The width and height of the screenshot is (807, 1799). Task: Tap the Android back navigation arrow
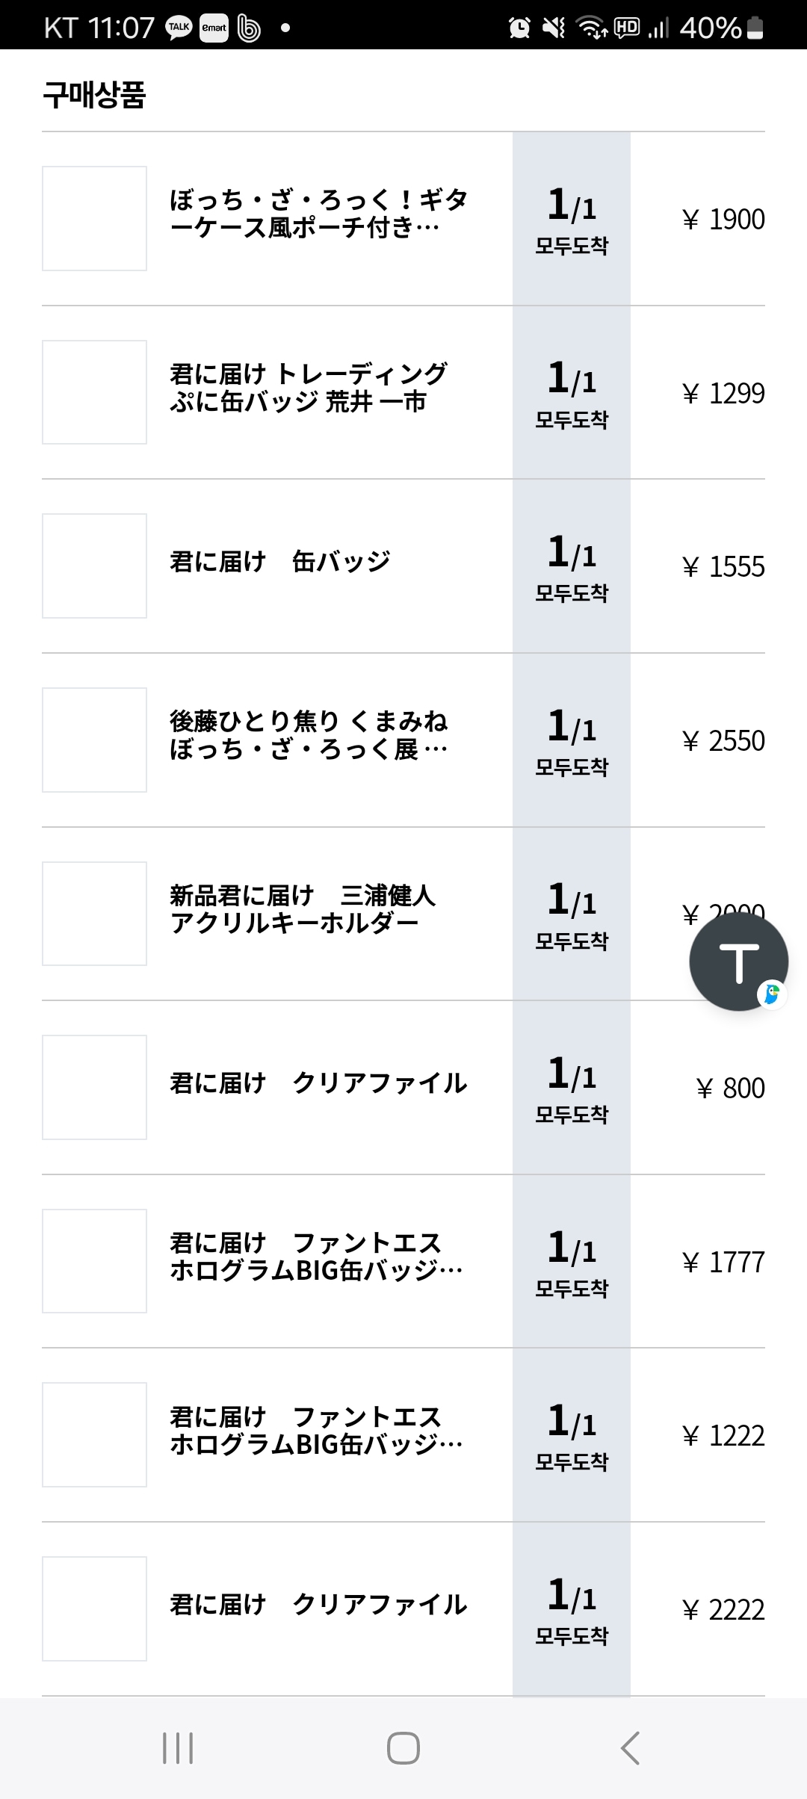coord(630,1748)
